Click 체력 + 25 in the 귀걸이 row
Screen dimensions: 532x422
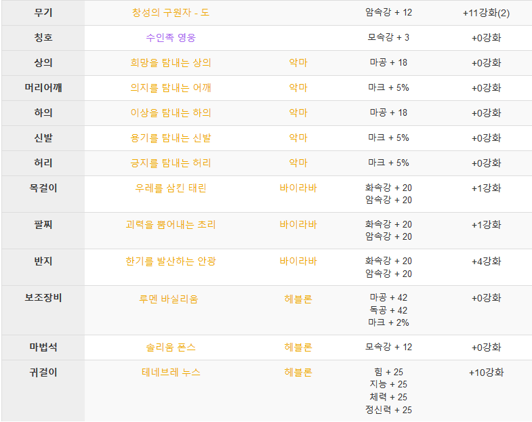tap(388, 397)
